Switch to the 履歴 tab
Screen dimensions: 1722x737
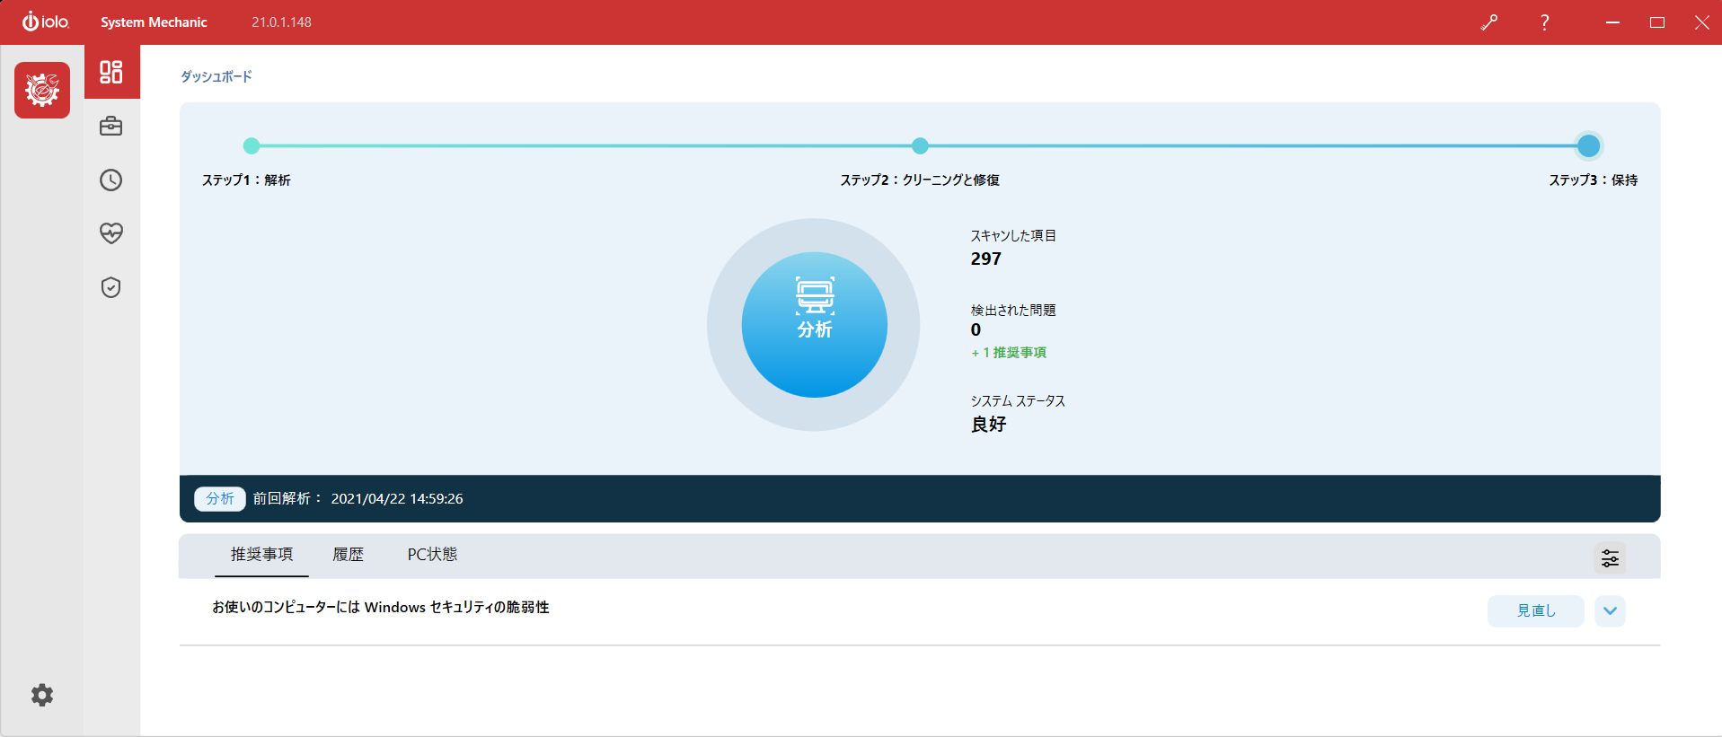(x=349, y=555)
